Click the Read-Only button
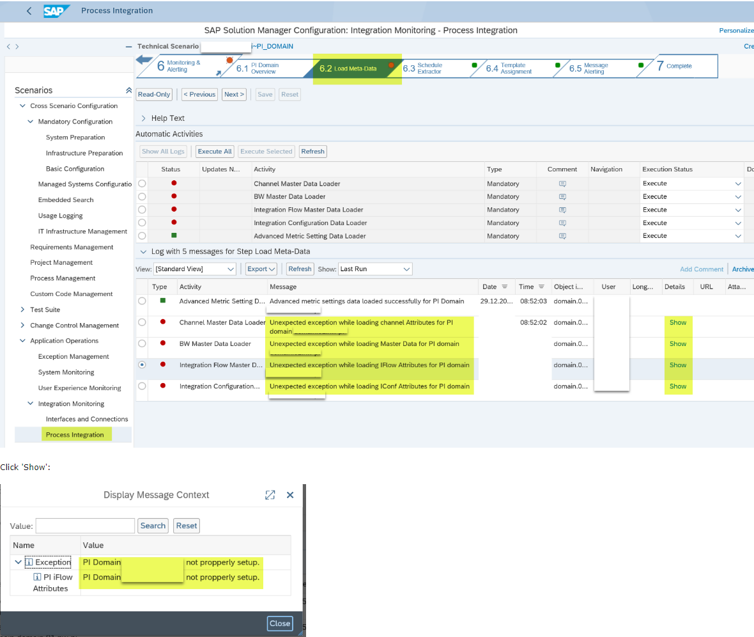Screen dimensions: 754x637 point(154,95)
